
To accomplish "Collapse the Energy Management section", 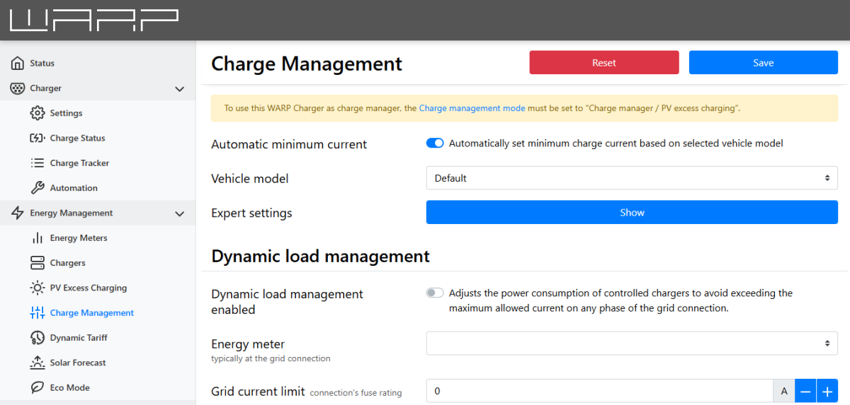I will coord(179,213).
